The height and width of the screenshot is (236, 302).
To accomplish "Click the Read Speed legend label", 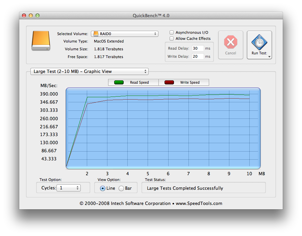I will point(139,82).
